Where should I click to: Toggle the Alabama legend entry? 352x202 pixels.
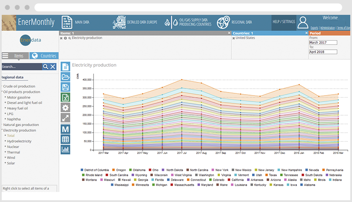[x=309, y=185]
